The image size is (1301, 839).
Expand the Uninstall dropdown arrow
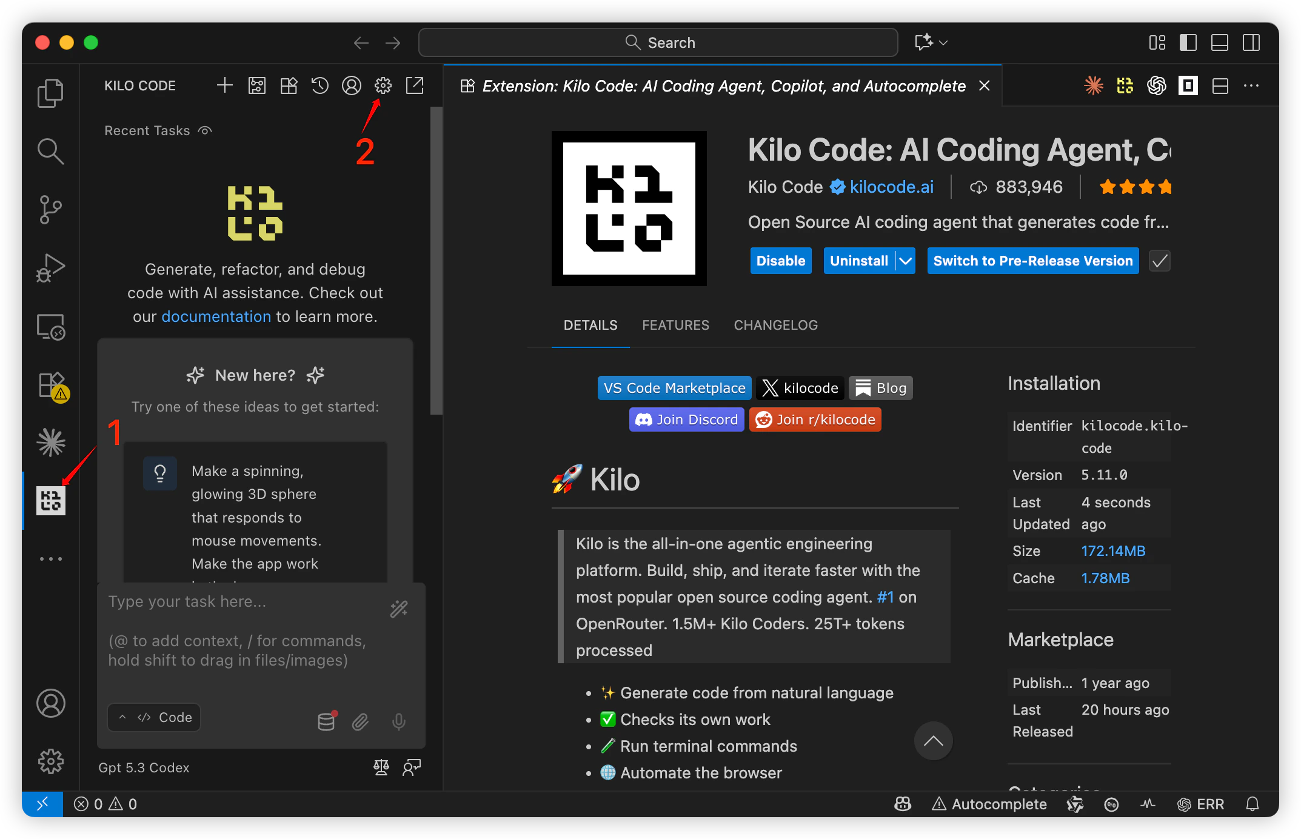point(905,261)
